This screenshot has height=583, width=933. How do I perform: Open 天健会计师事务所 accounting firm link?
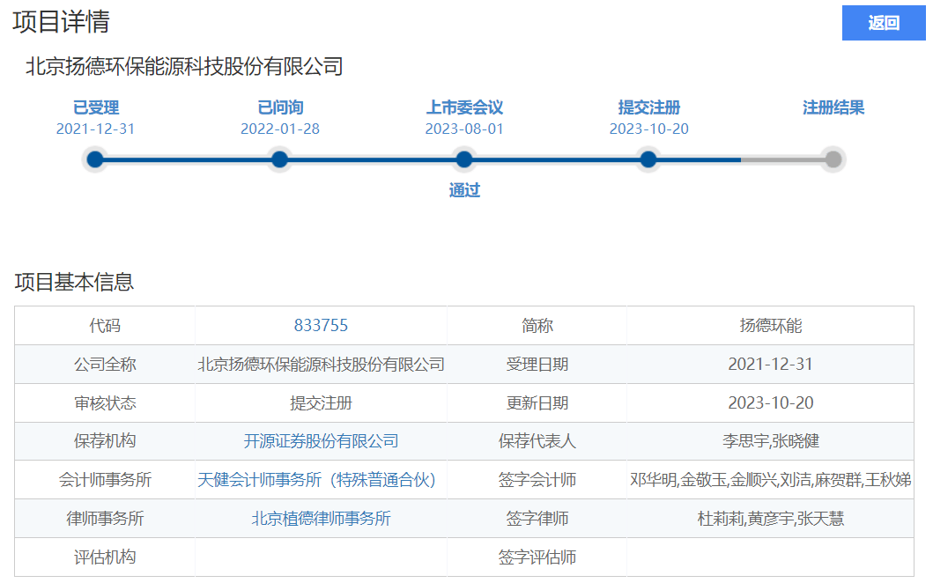click(316, 479)
